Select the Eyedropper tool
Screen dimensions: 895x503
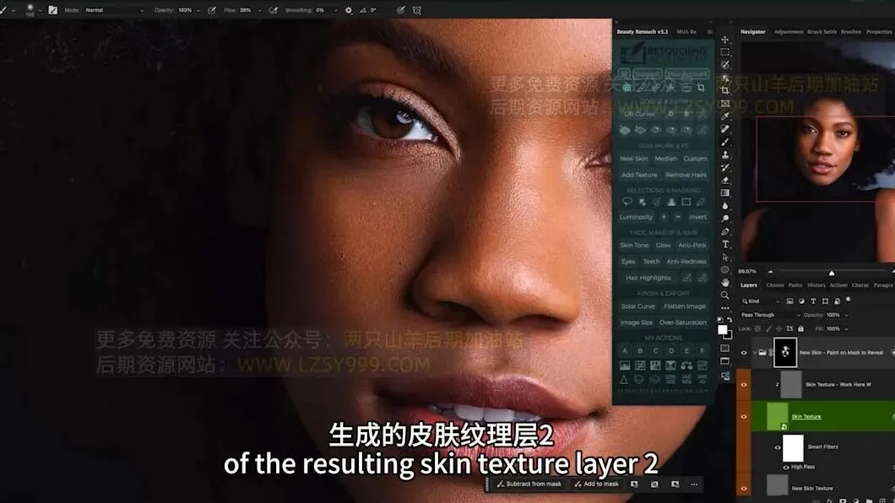[725, 116]
